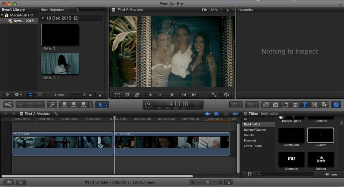This screenshot has height=187, width=344.
Task: Open the Themes browser
Action: point(324,105)
